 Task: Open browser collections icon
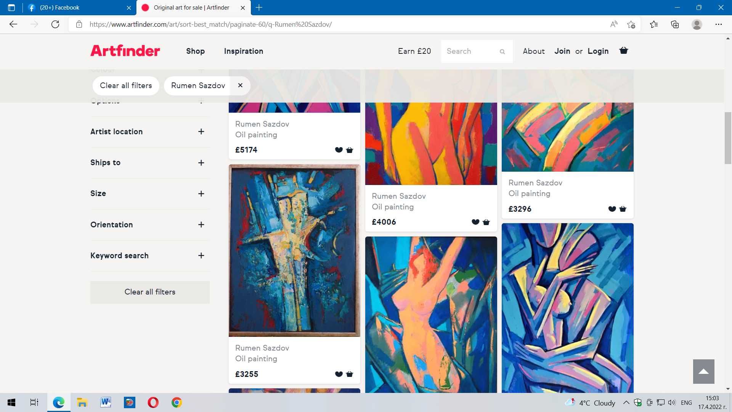pyautogui.click(x=675, y=24)
